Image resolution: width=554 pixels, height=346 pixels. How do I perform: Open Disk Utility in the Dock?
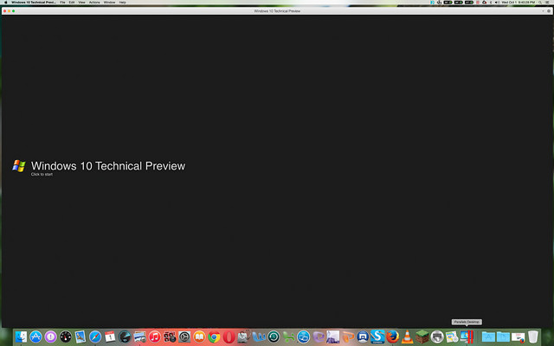click(x=244, y=336)
